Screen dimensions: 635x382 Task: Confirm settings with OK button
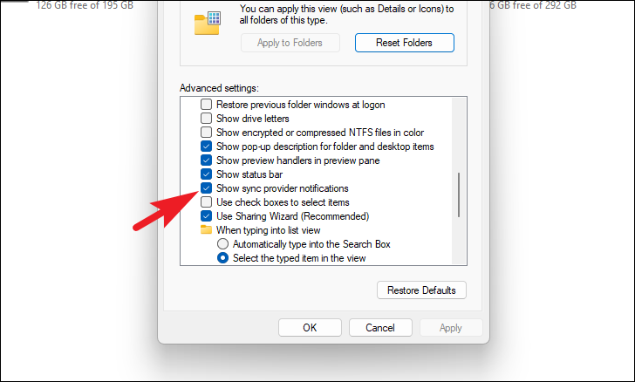click(x=310, y=327)
